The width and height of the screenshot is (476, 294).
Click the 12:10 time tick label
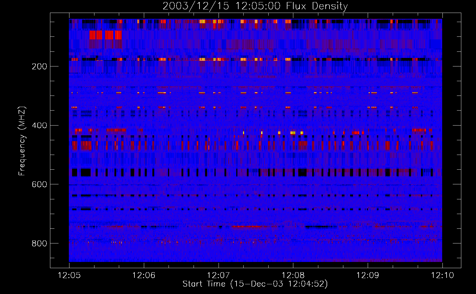(x=442, y=275)
